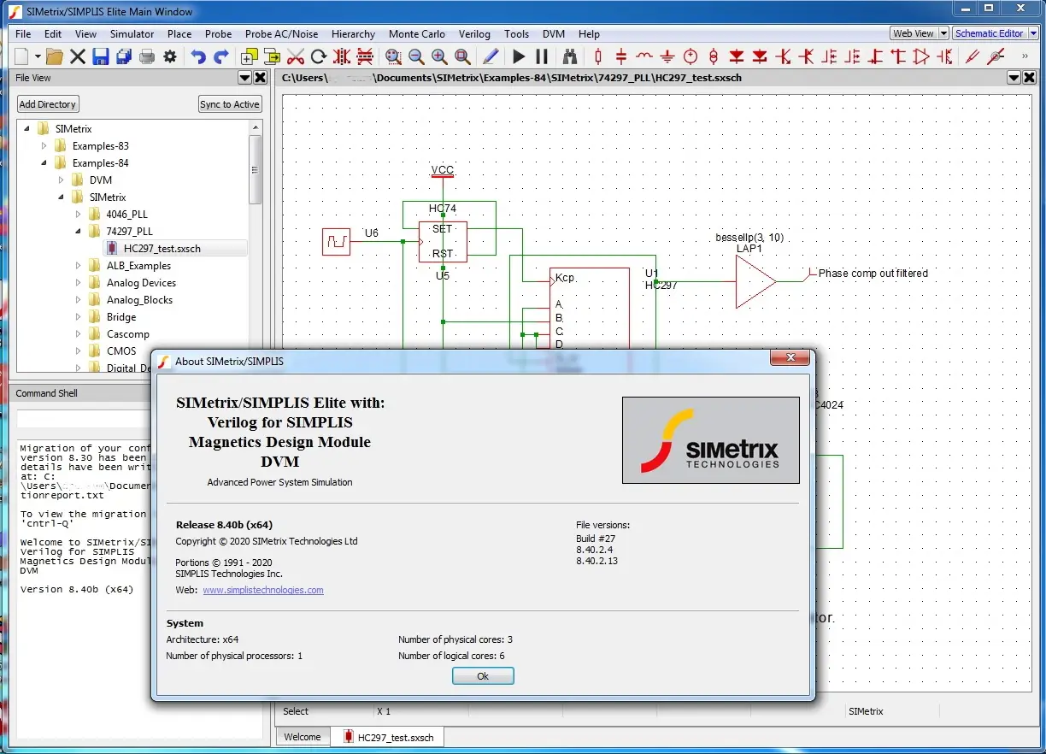Select the LAP1 amplifier triangle in schematic
This screenshot has width=1046, height=754.
click(755, 281)
